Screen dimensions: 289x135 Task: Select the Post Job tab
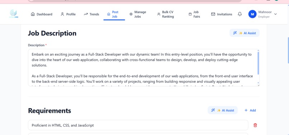[114, 14]
